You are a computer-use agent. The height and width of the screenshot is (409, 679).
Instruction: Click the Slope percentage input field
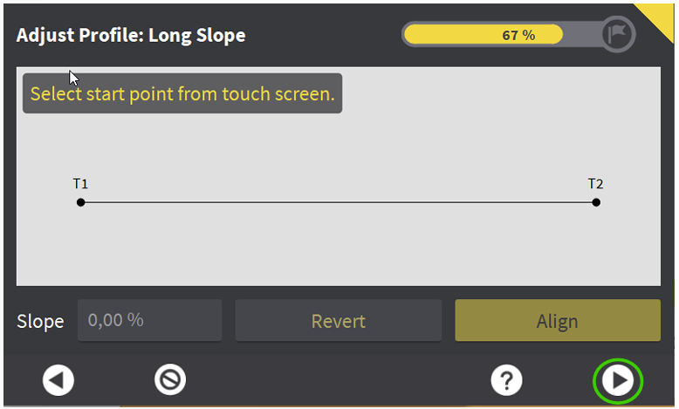(149, 320)
